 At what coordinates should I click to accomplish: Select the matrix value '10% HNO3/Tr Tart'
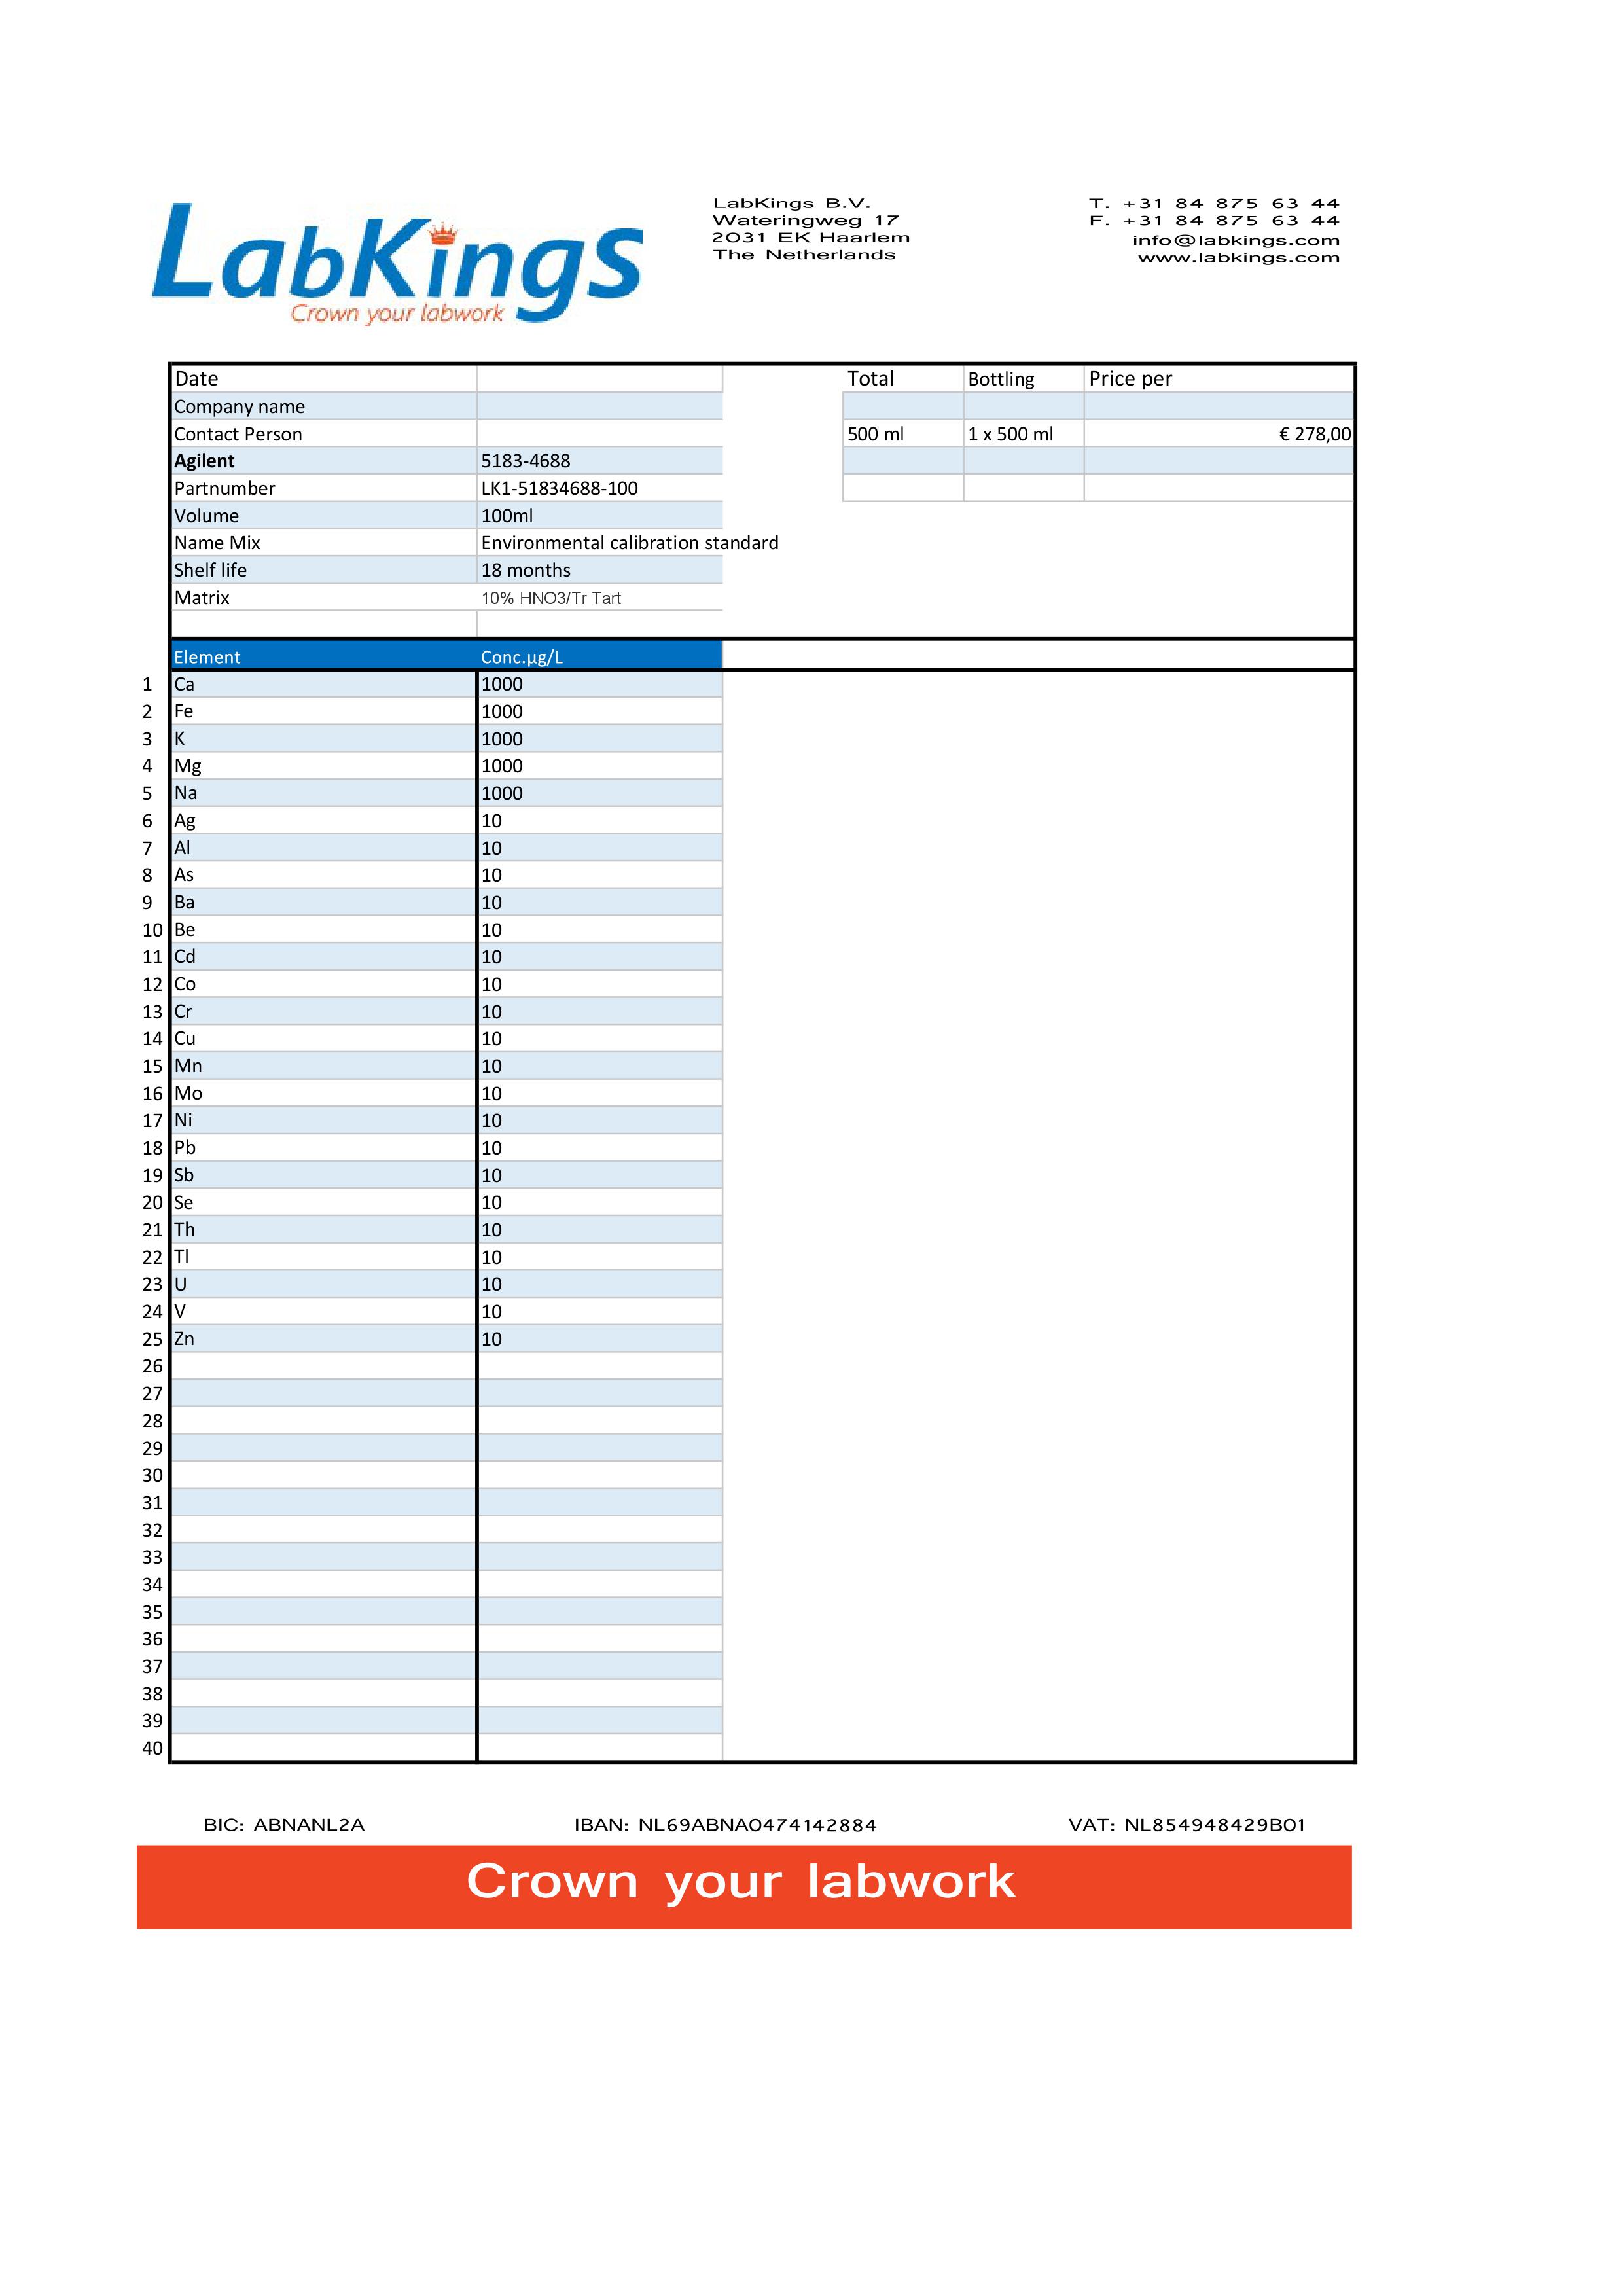click(x=551, y=598)
